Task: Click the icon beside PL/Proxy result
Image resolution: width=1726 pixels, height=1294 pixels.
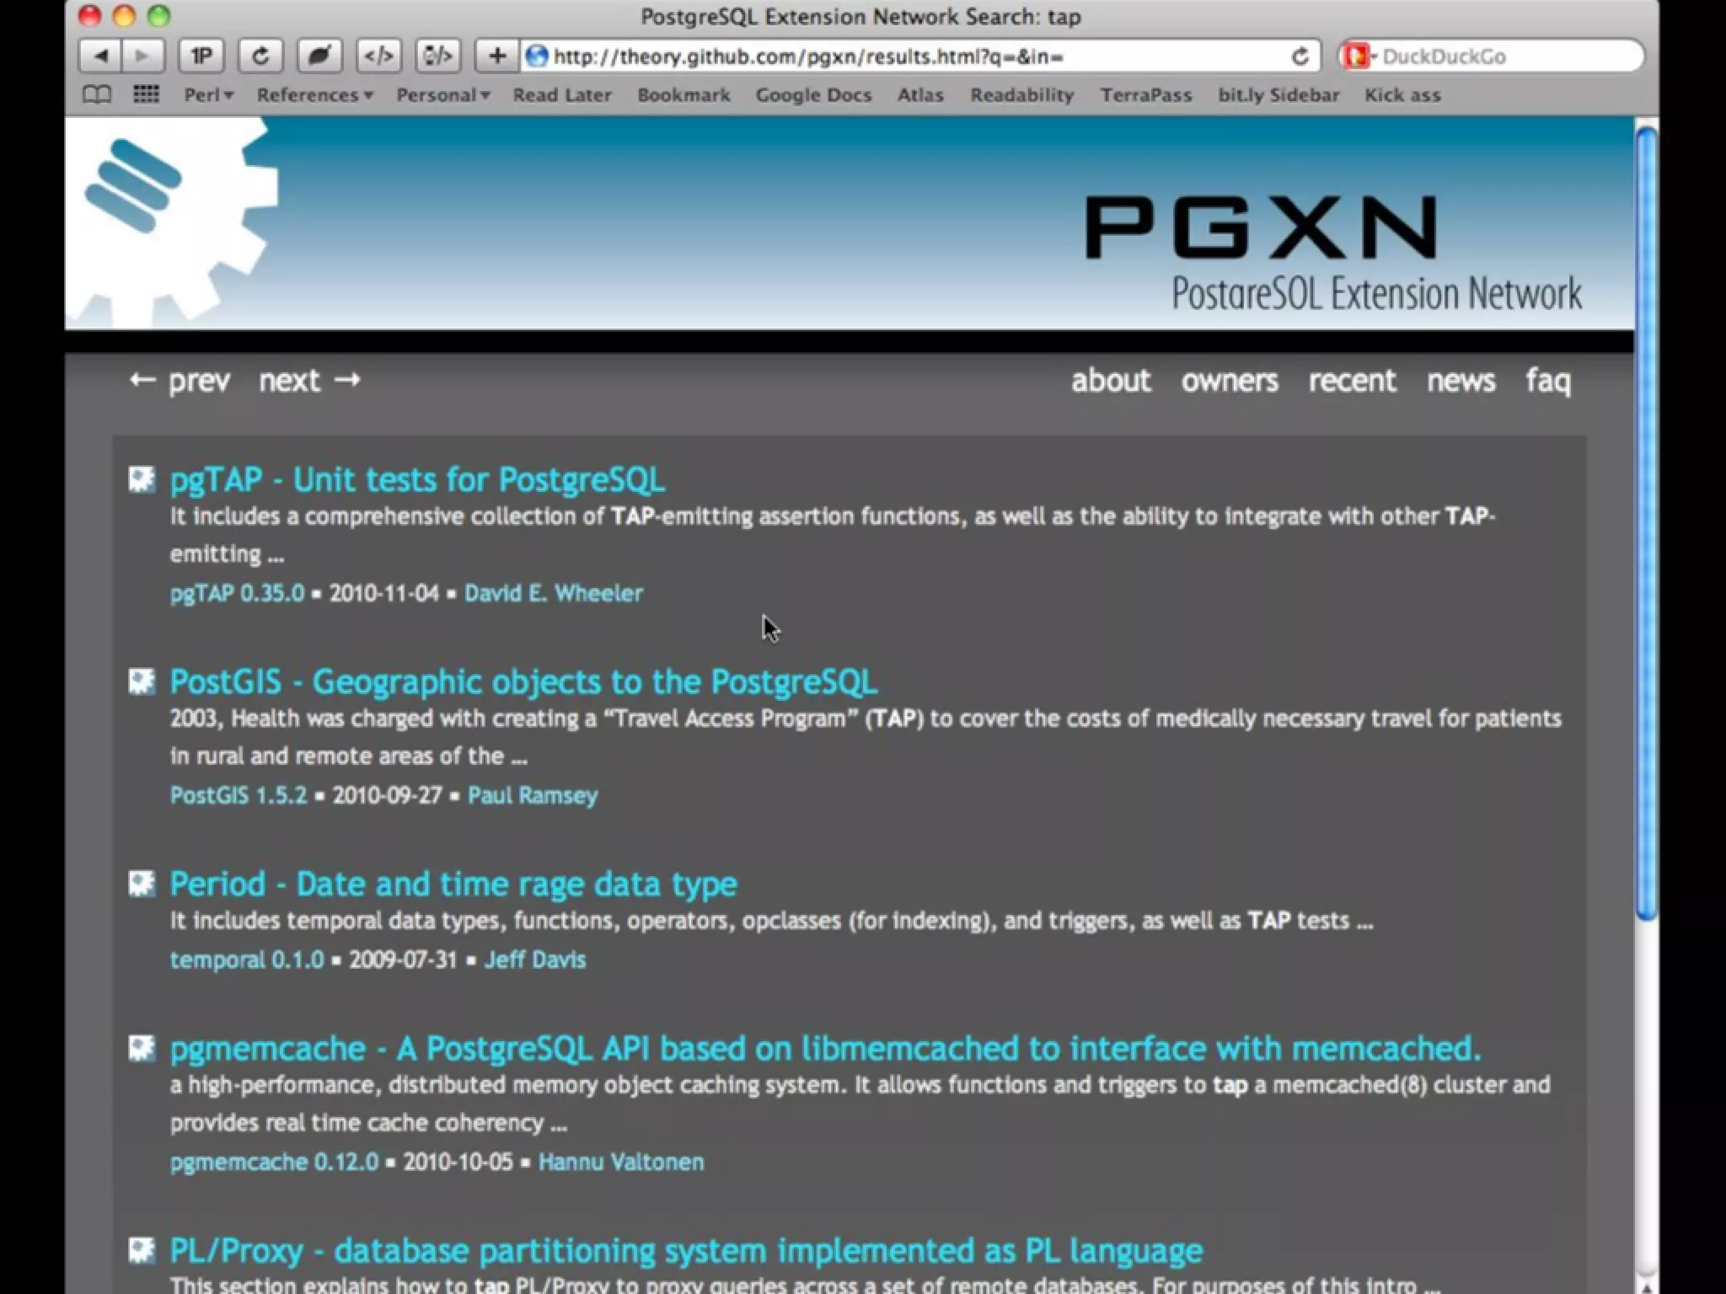Action: pyautogui.click(x=142, y=1250)
